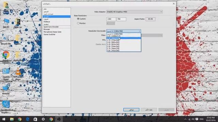Image resolution: width=218 pixels, height=122 pixels.
Task: Select the Recycle Bin desktop icon
Action: tap(6, 40)
